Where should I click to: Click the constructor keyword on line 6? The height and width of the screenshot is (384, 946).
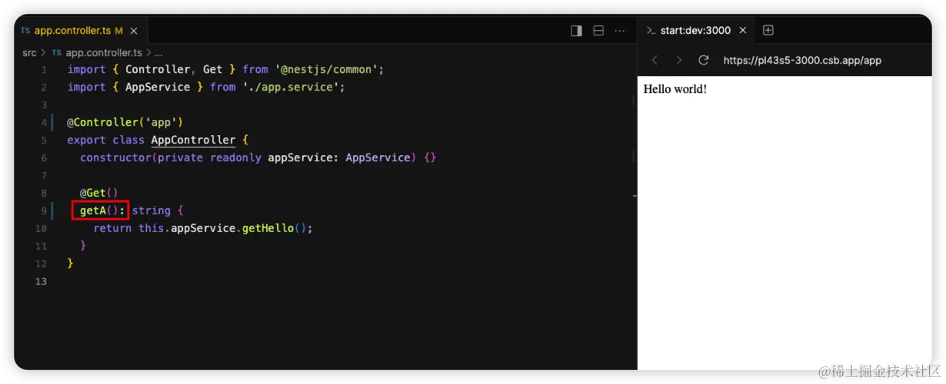tap(115, 157)
